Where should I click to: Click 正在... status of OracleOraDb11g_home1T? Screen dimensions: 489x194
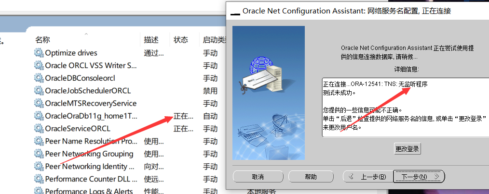[183, 116]
